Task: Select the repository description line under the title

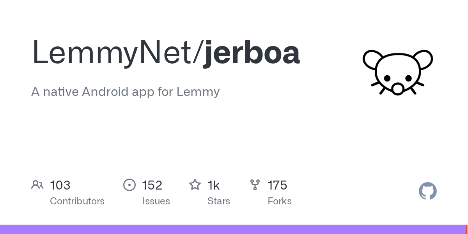Action: pos(125,92)
